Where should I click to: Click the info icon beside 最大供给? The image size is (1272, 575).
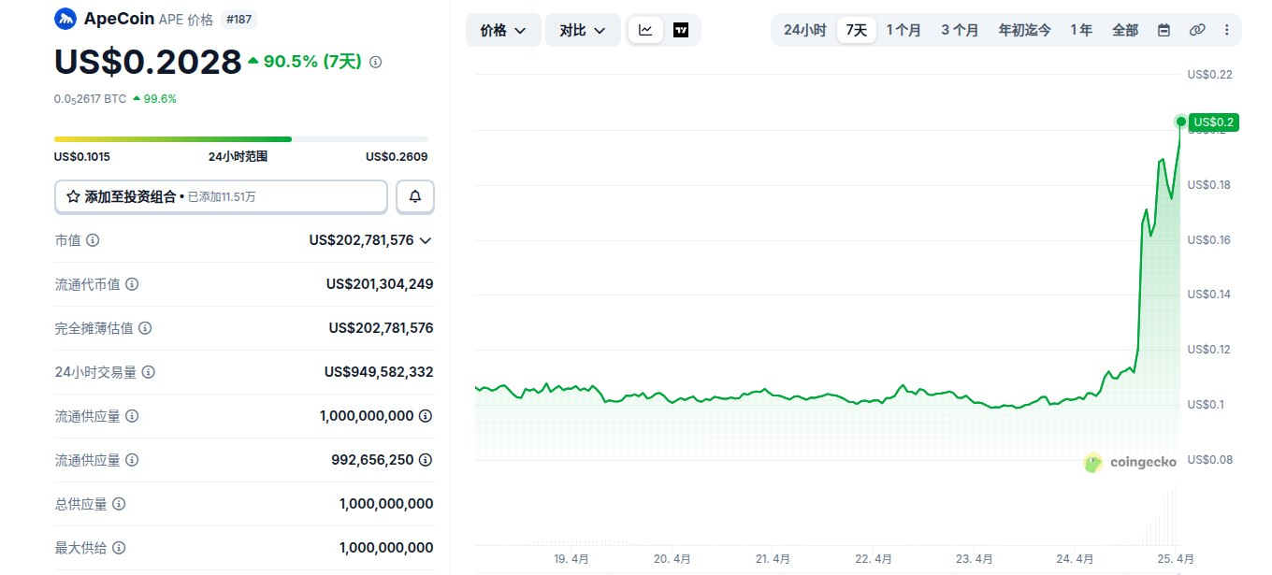point(119,548)
